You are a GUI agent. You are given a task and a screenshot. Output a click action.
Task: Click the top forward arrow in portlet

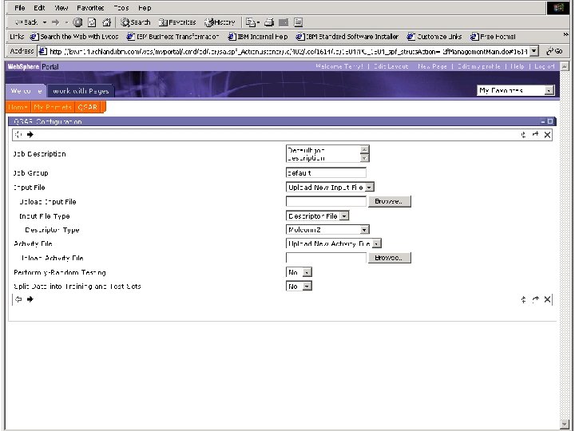30,135
